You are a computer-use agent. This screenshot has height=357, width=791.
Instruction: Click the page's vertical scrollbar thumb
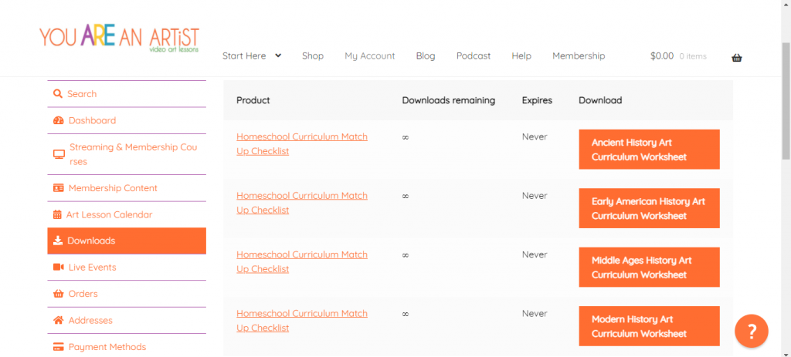click(786, 101)
